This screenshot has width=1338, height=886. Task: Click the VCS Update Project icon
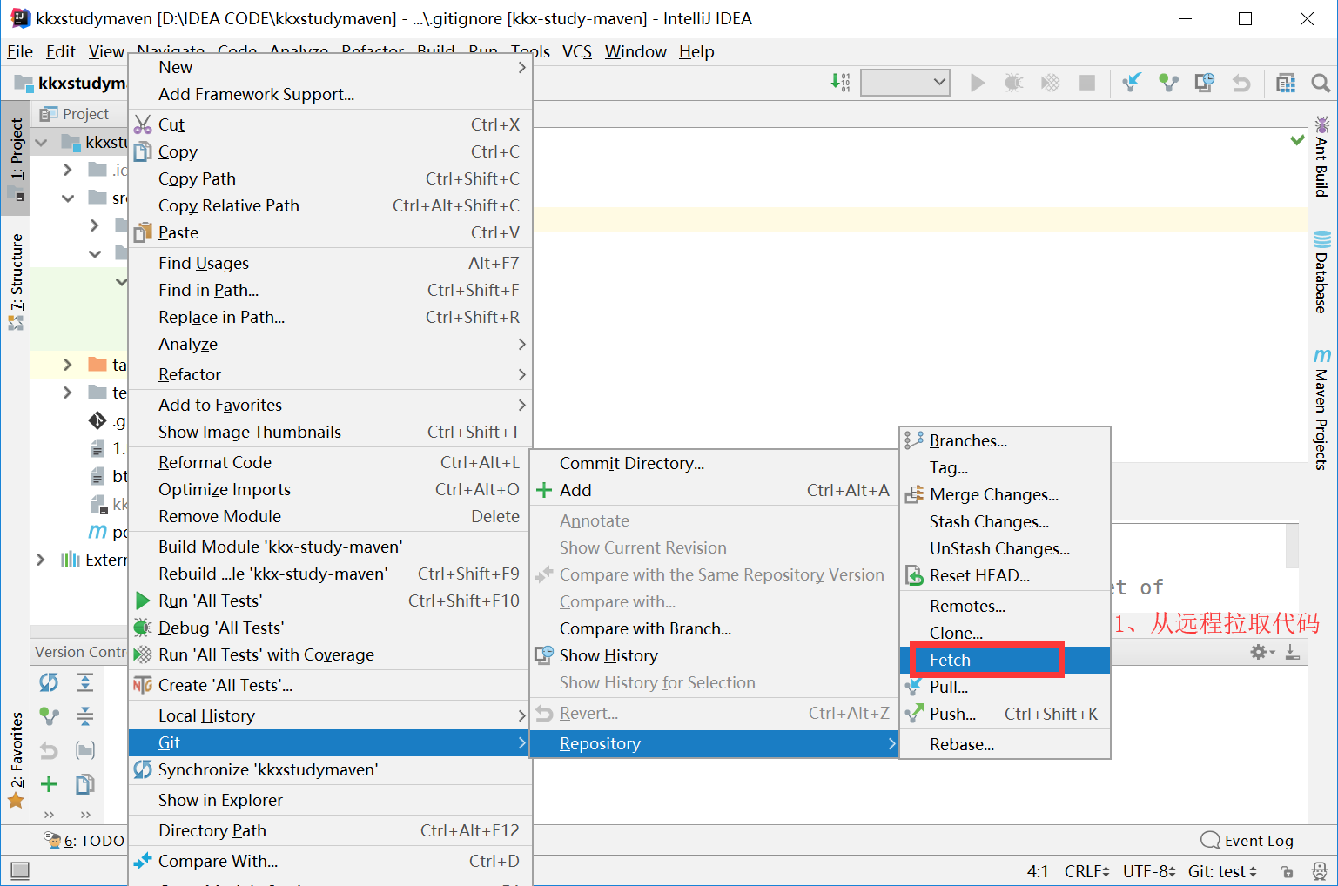(1132, 83)
